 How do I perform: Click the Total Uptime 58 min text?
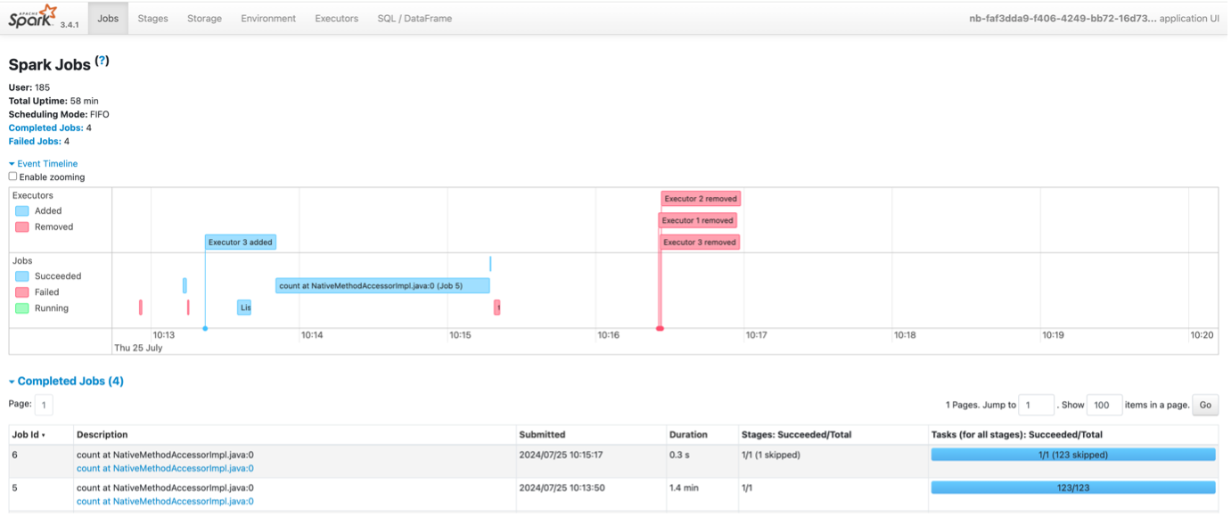53,102
